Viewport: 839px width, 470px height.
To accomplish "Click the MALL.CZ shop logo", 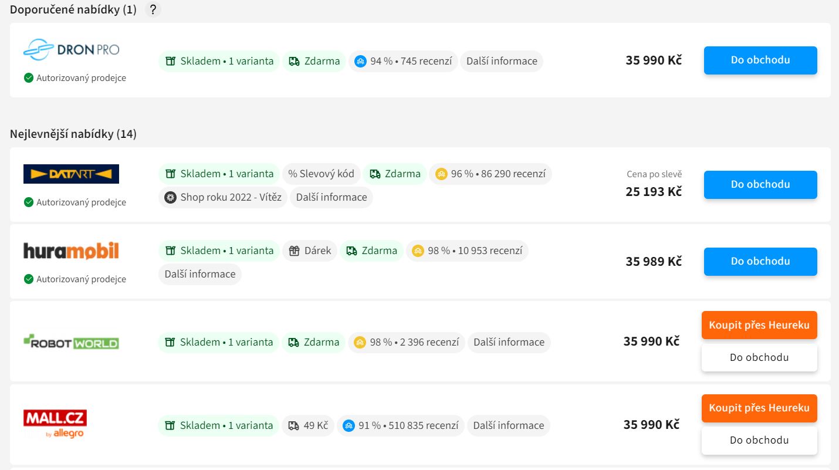I will click(x=55, y=424).
